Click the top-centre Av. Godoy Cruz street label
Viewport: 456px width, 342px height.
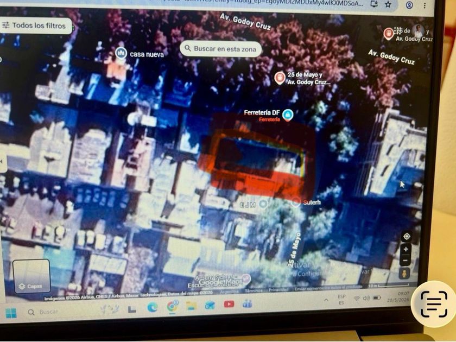coord(245,22)
